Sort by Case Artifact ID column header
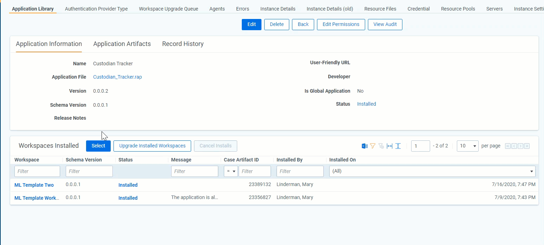This screenshot has width=544, height=245. pyautogui.click(x=241, y=160)
